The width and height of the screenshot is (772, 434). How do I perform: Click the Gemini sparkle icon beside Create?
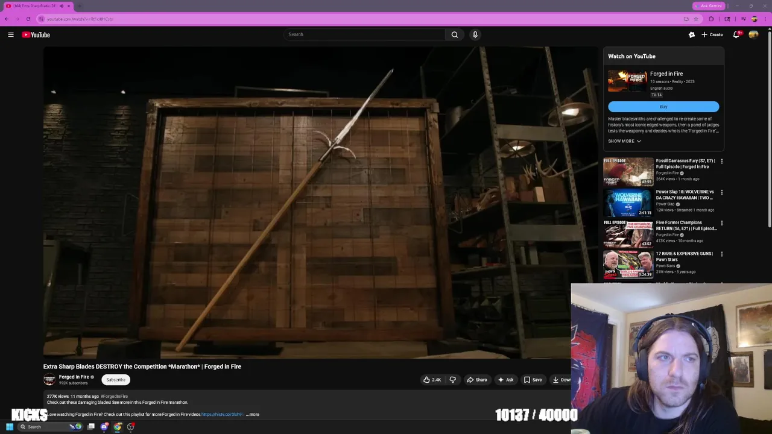coord(692,35)
